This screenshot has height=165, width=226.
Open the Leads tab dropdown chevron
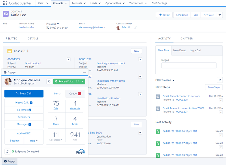click(100, 3)
